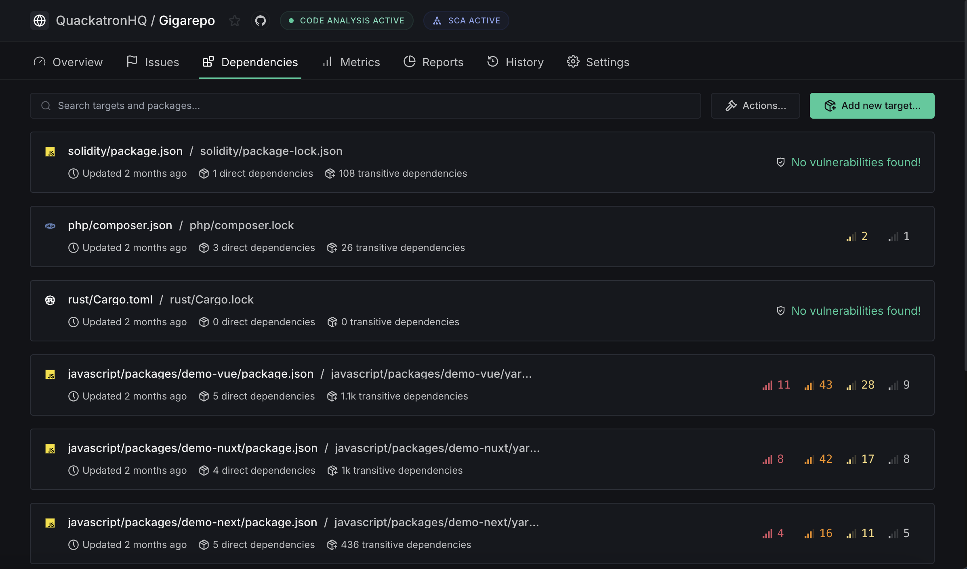Open the Actions dropdown menu
Image resolution: width=967 pixels, height=569 pixels.
click(x=755, y=106)
